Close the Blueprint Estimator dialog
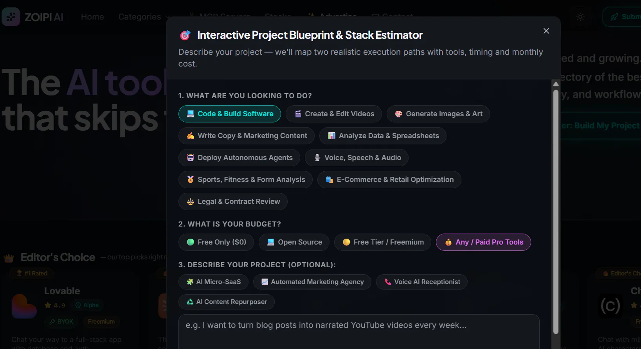 [x=546, y=31]
